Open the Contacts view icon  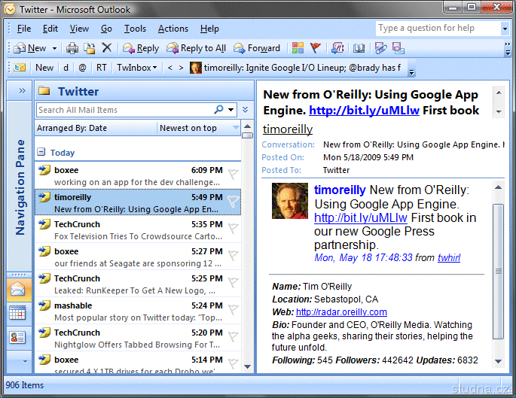point(17,337)
